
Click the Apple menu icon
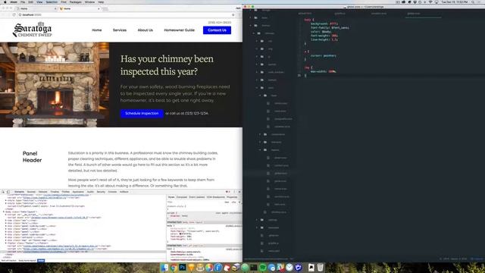(5, 2)
